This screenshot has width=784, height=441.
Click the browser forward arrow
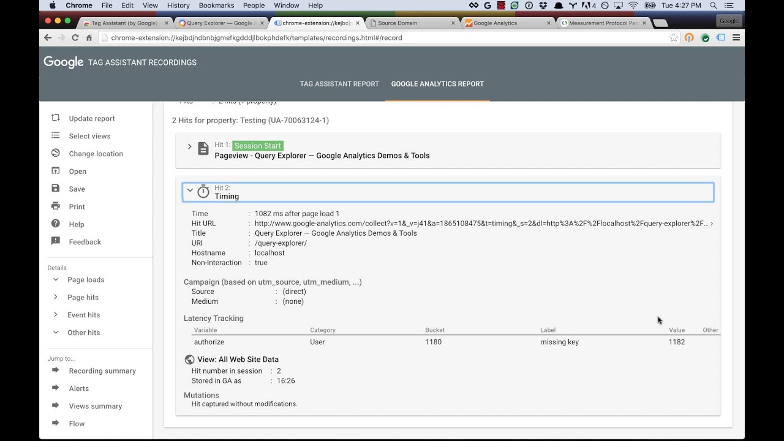61,37
